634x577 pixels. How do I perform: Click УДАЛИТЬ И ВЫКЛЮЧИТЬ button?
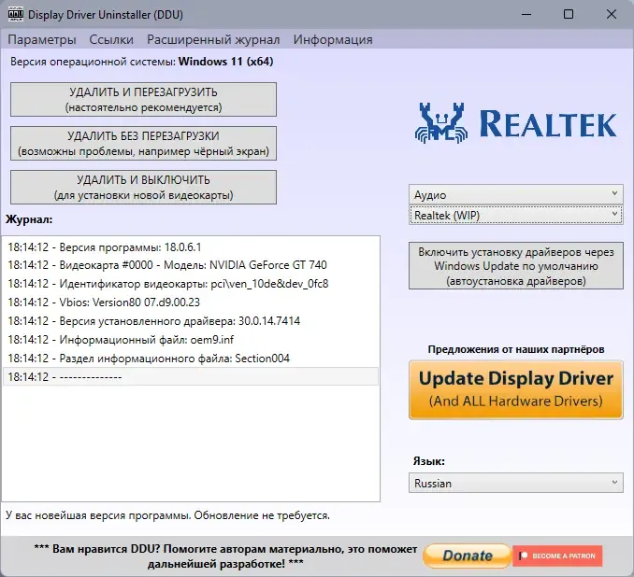[x=144, y=187]
